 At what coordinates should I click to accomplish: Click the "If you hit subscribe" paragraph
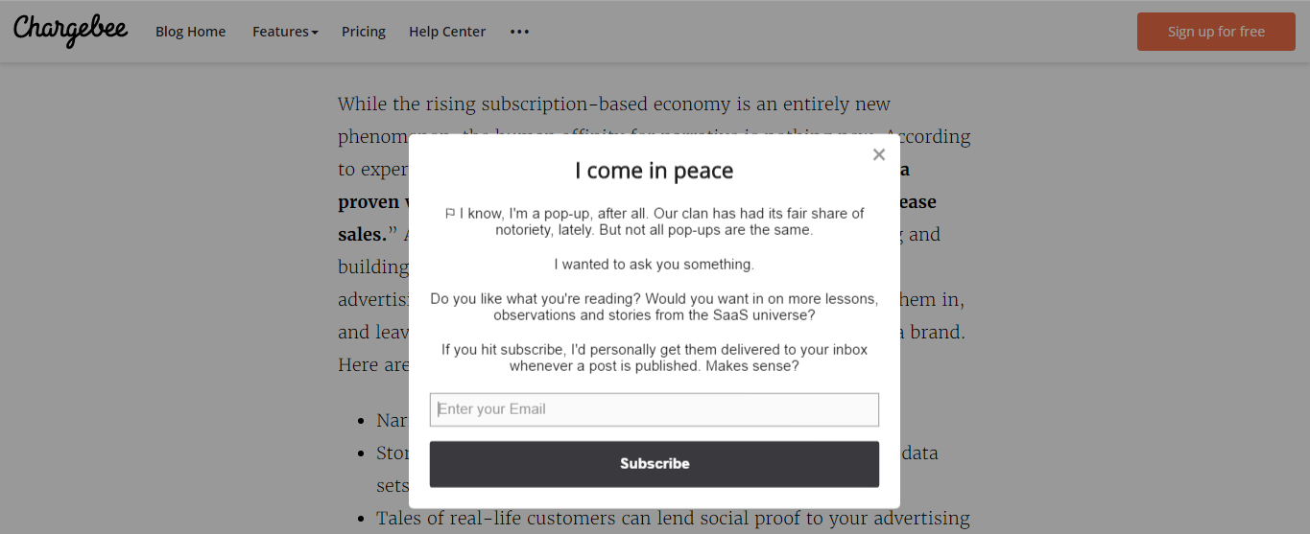[x=655, y=358]
